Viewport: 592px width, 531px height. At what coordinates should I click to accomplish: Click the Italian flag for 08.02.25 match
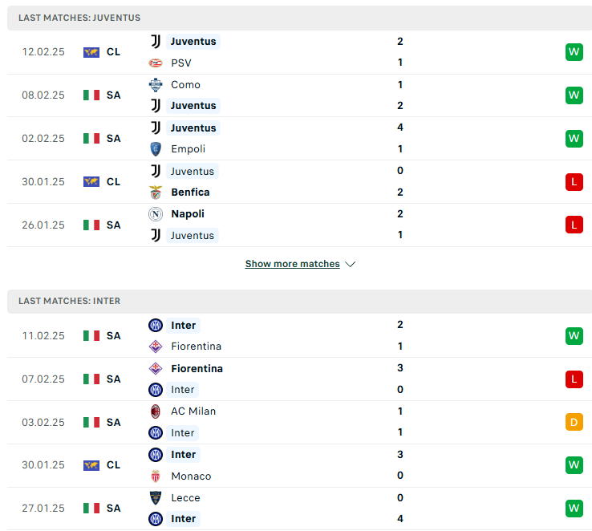click(x=91, y=95)
